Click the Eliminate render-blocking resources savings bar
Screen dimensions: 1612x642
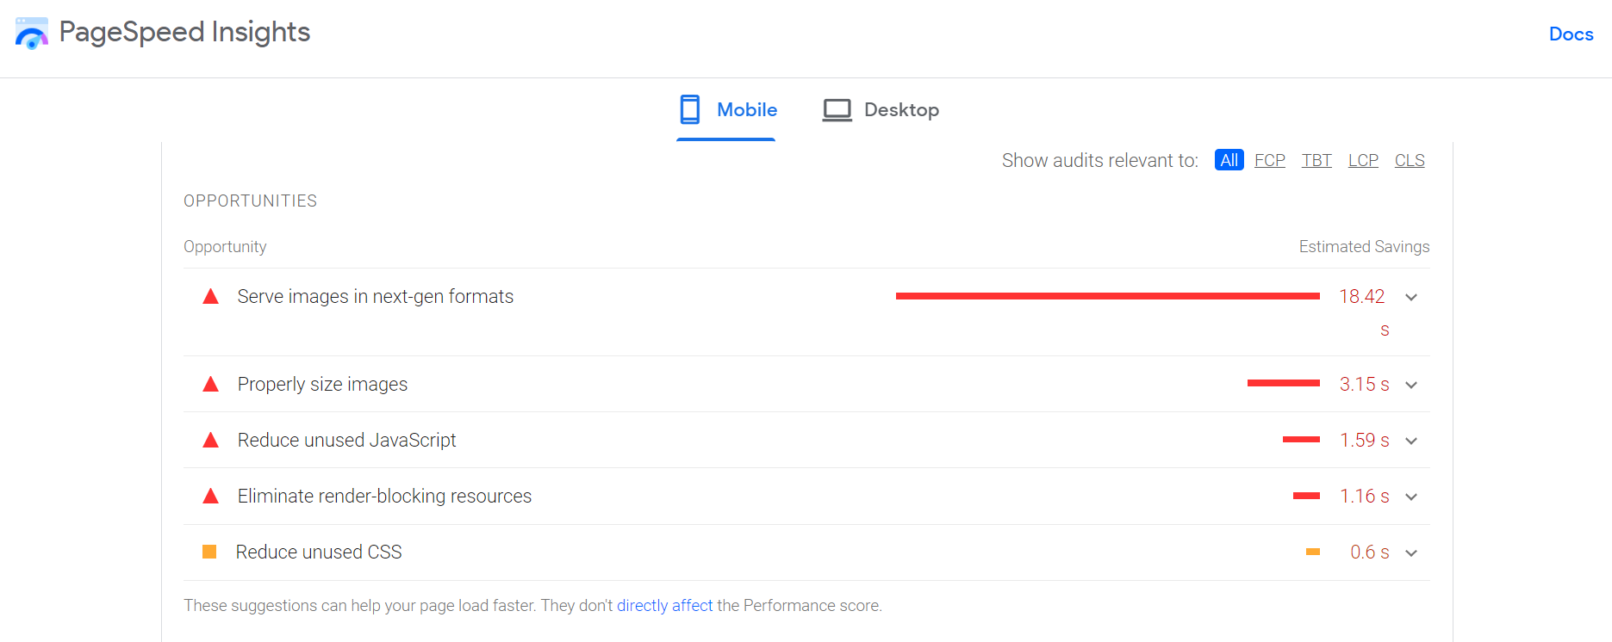click(x=1306, y=495)
